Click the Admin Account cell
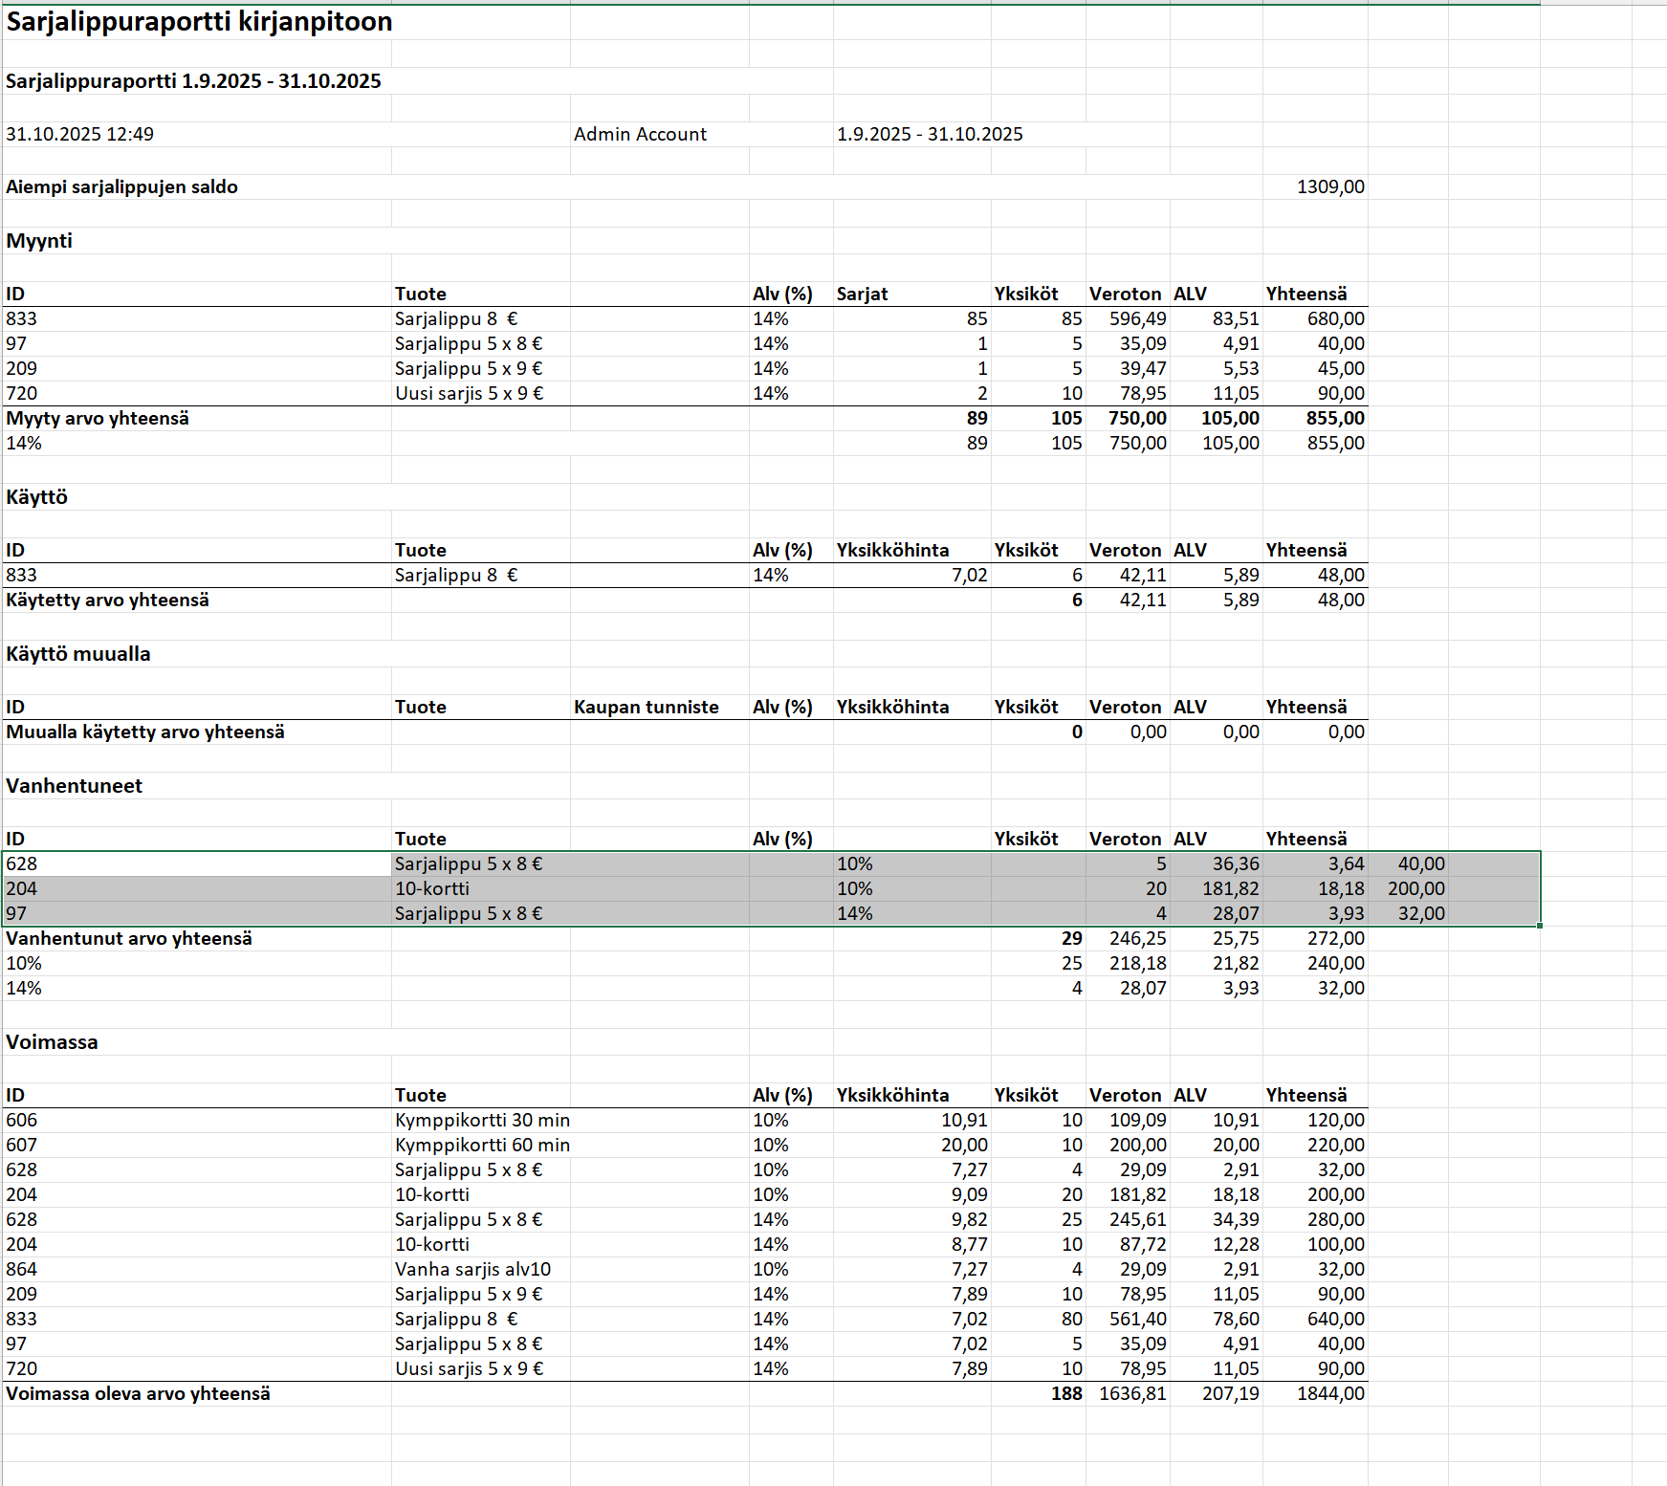Viewport: 1667px width, 1486px height. point(640,135)
